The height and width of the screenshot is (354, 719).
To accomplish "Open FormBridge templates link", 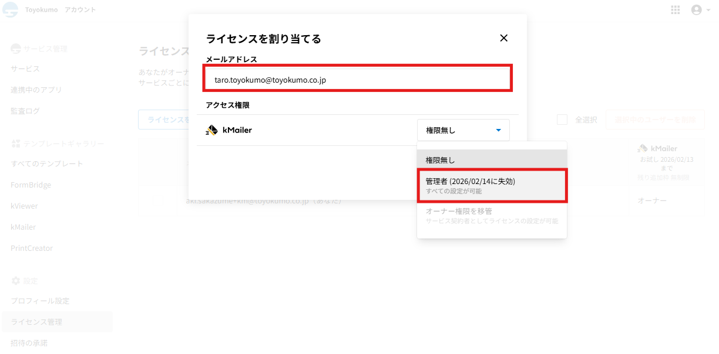I will tap(31, 185).
